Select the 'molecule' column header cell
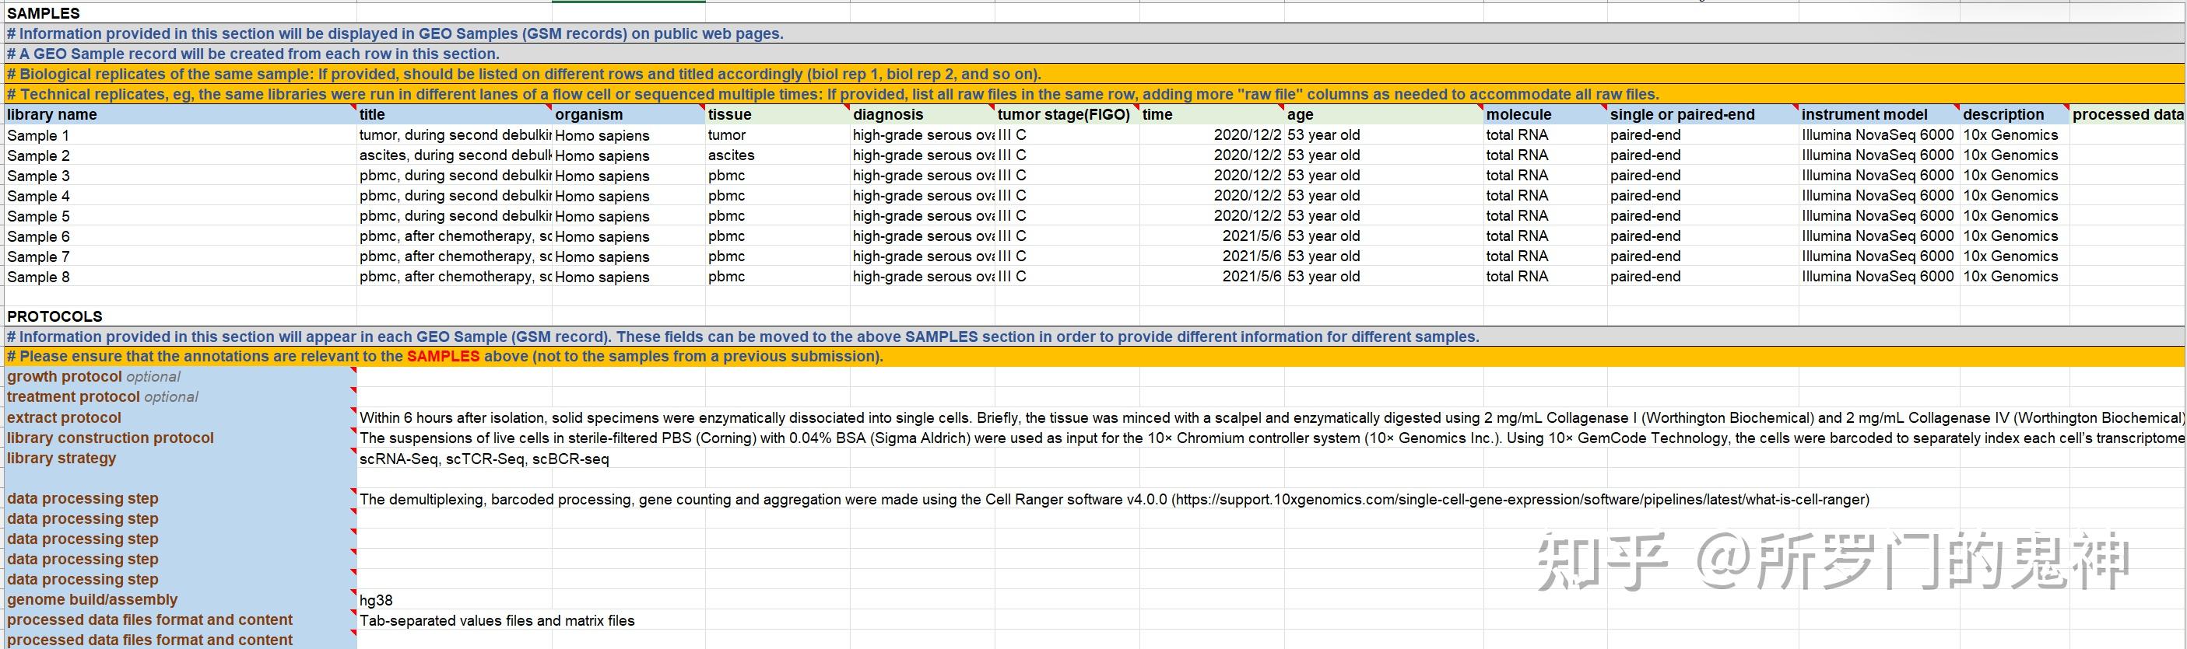Screen dimensions: 2187x649 [1518, 114]
